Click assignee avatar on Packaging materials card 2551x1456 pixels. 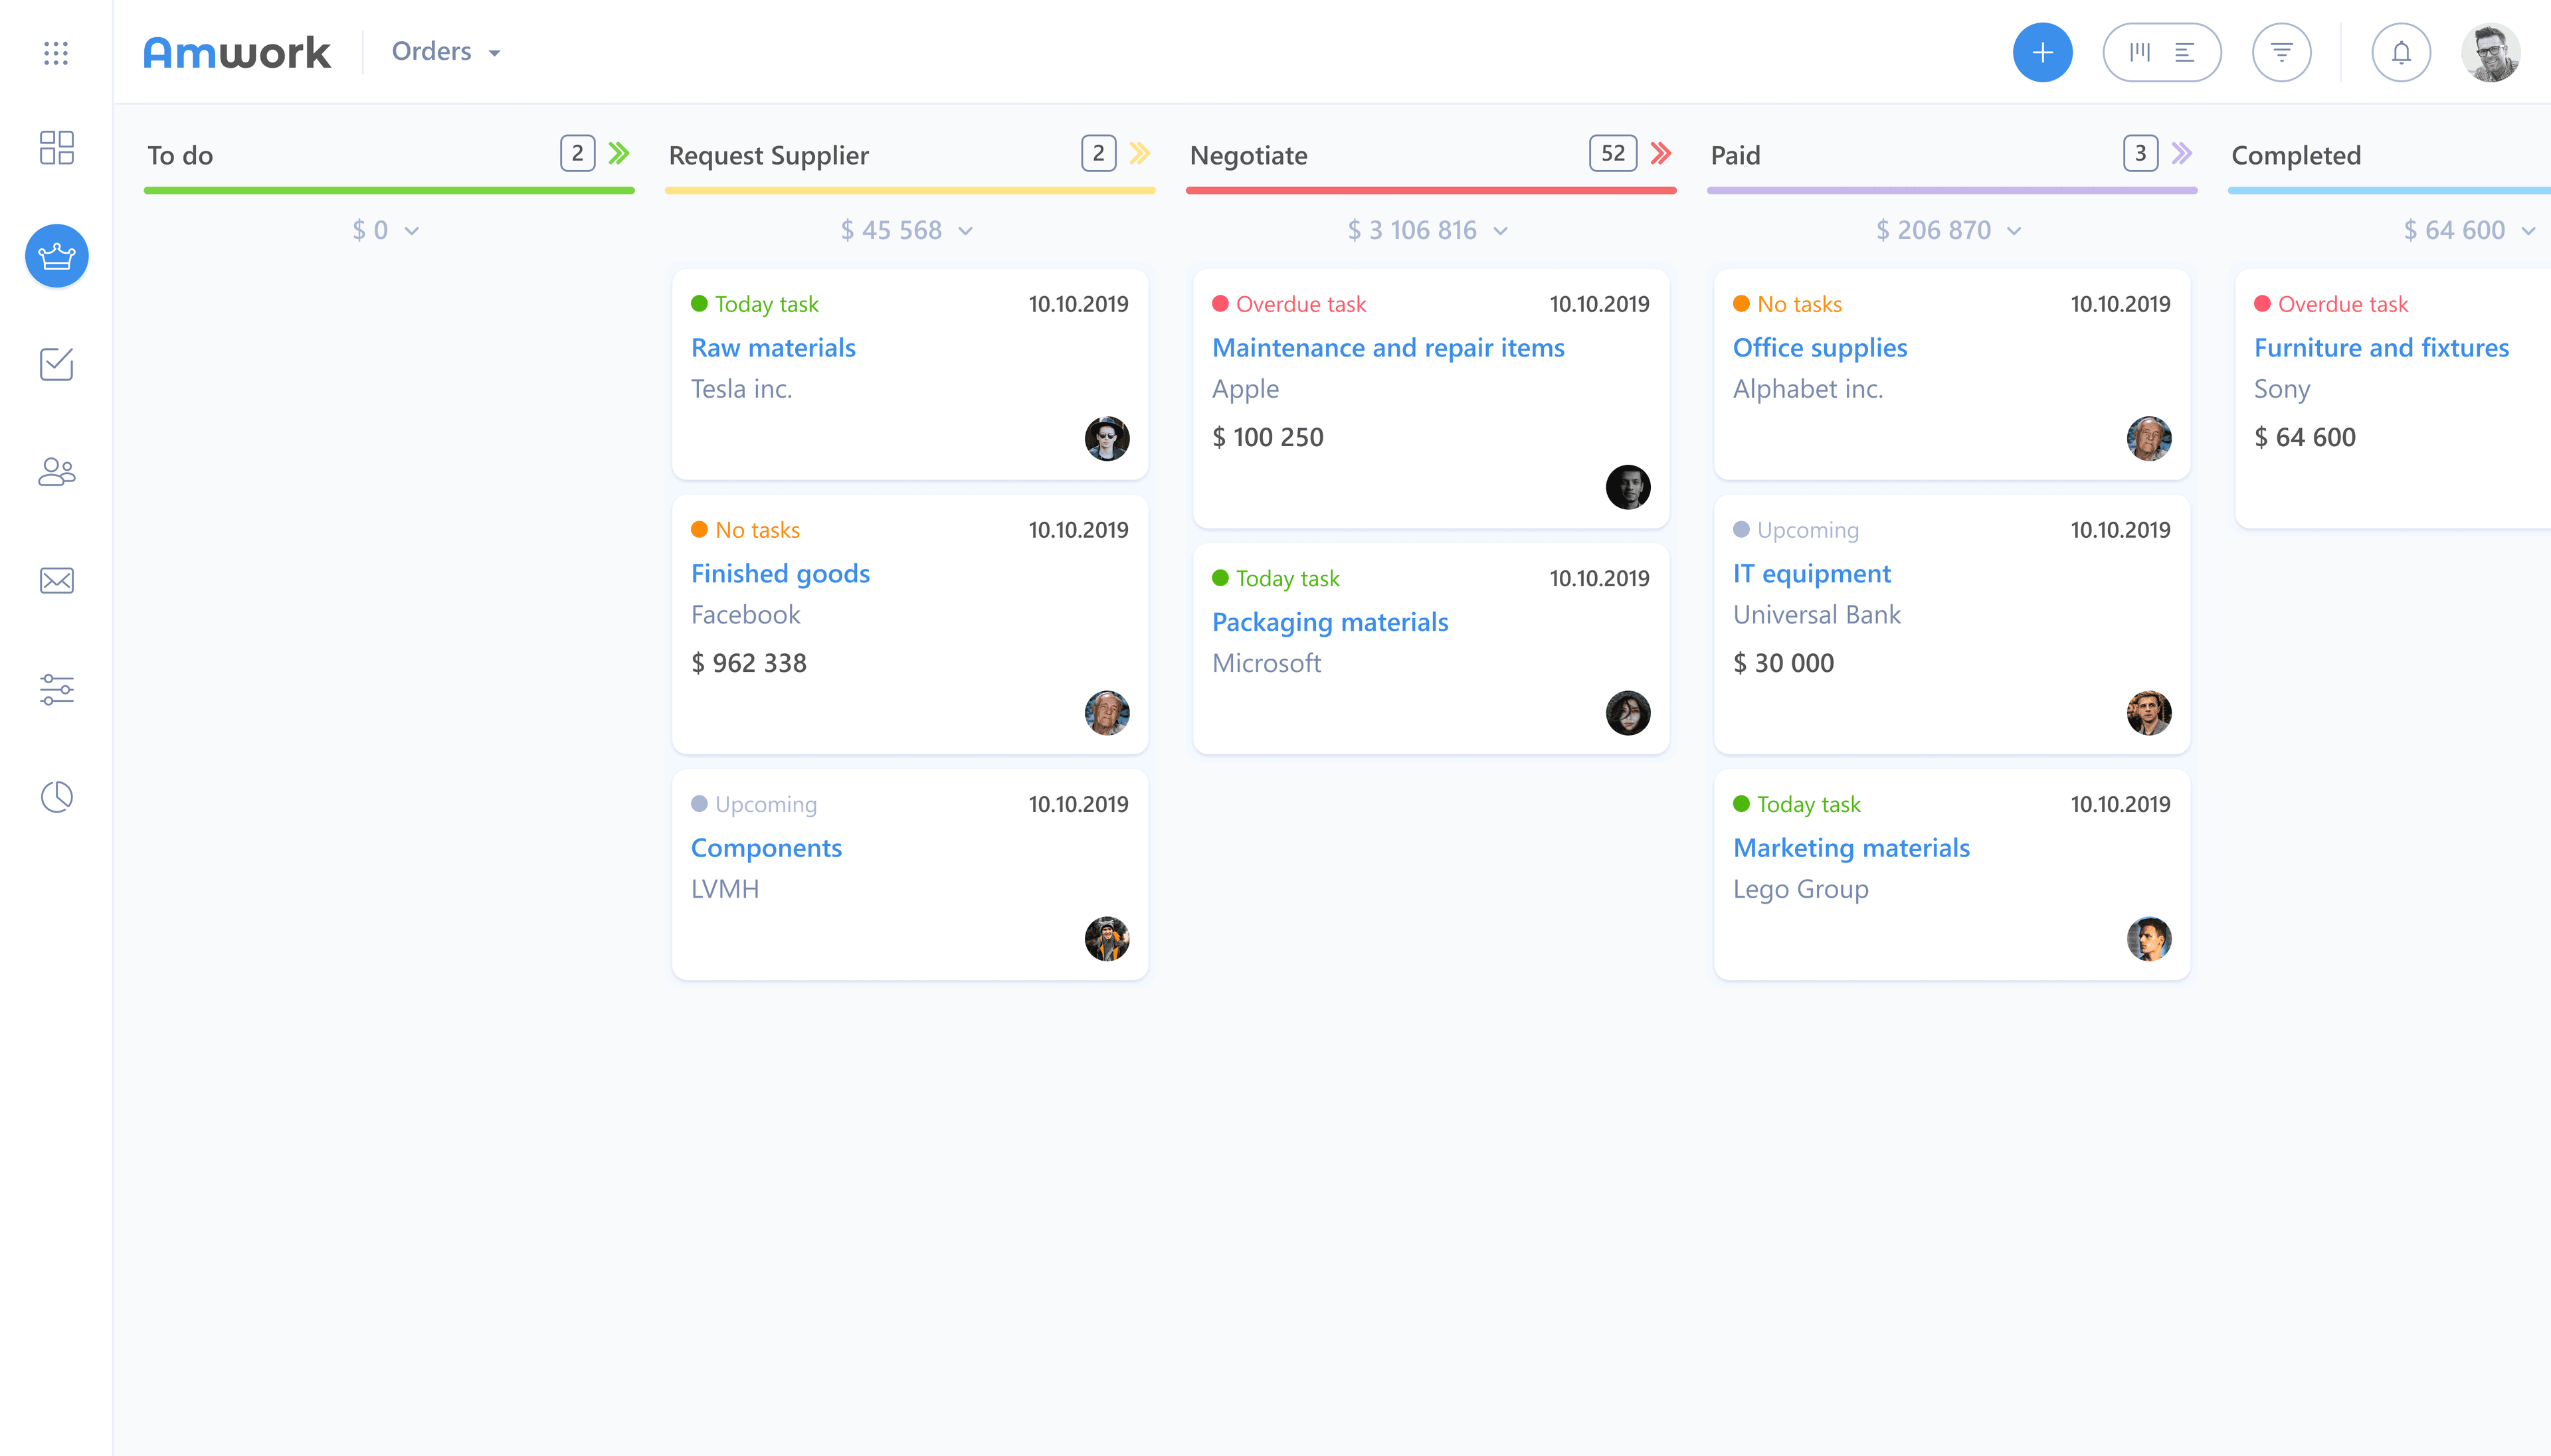coord(1628,713)
